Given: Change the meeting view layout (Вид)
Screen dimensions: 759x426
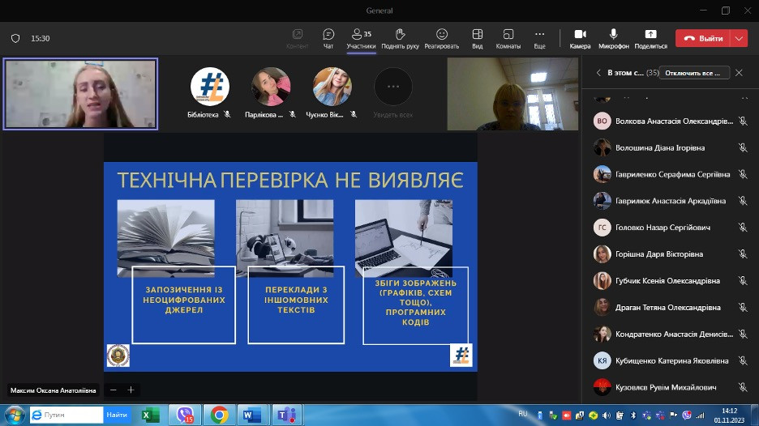Looking at the screenshot, I should [x=478, y=38].
